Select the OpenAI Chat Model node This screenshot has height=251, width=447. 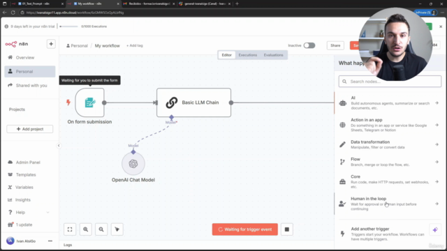click(x=133, y=164)
